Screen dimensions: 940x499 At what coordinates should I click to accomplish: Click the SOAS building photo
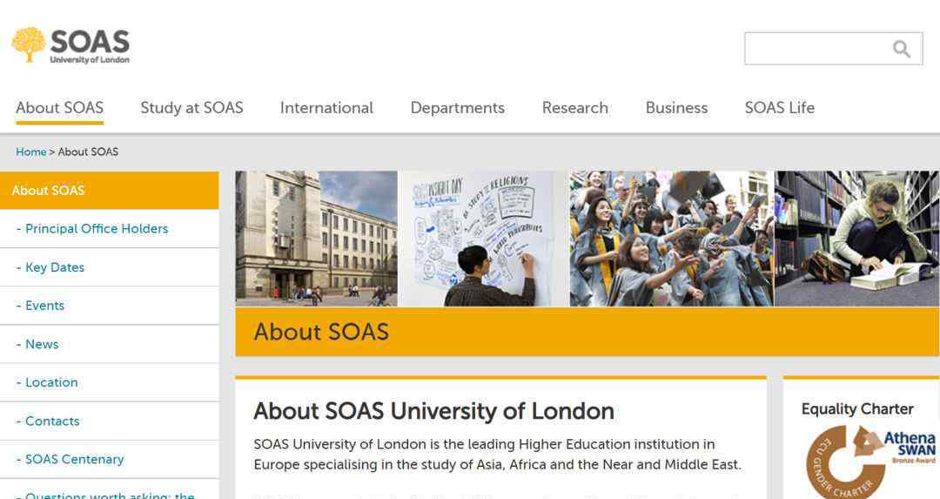[x=317, y=239]
